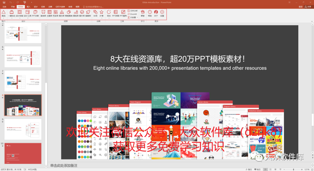Open the 主题库 theme library
314x171 pixels.
(x=49, y=13)
